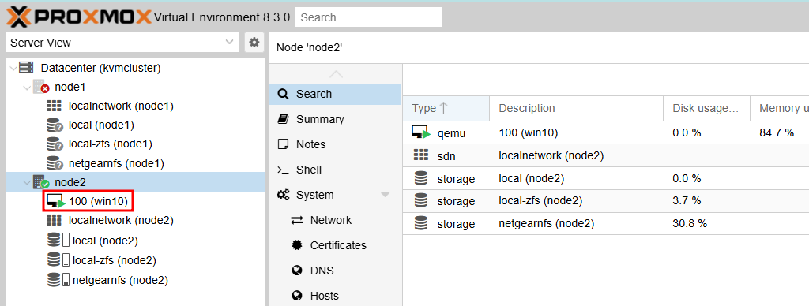Click the qemu monitor icon in table

(x=420, y=132)
